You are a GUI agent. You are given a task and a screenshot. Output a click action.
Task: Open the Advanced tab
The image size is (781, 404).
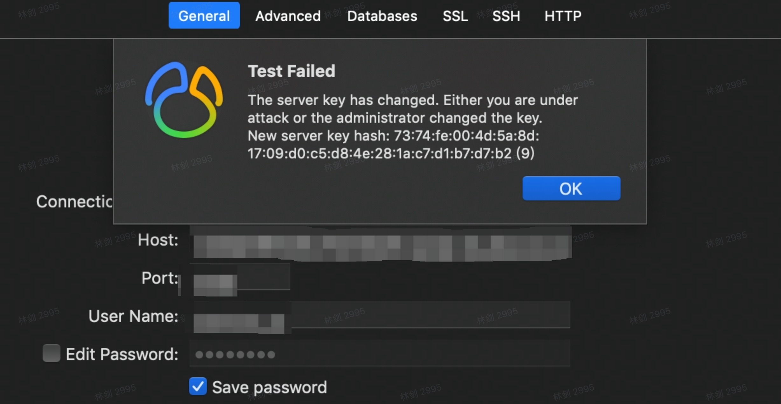pyautogui.click(x=288, y=16)
